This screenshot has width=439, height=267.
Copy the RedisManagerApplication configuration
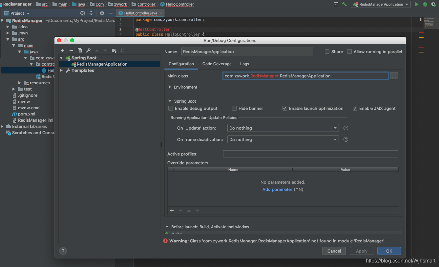(79, 51)
